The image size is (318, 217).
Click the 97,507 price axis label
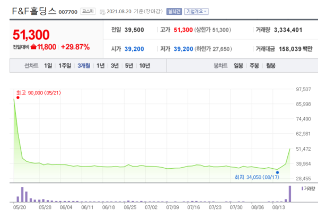pos(303,89)
